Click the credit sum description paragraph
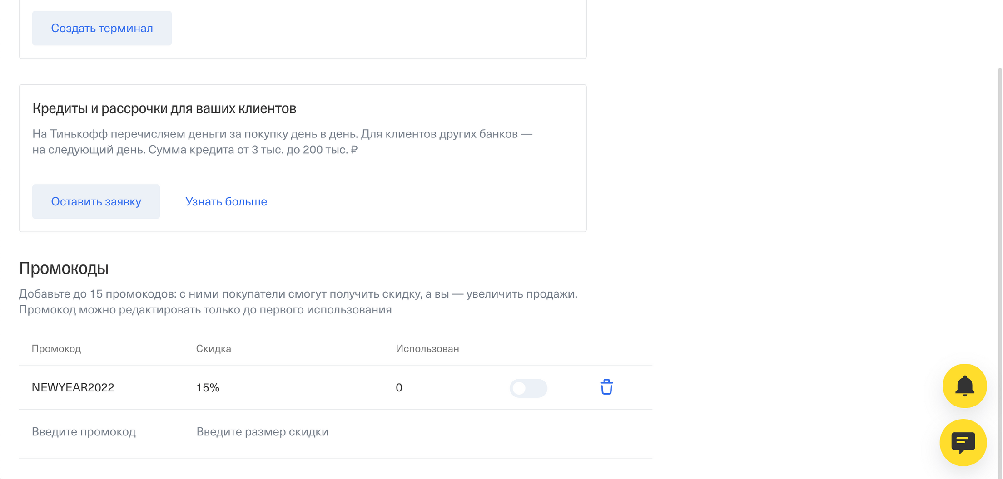The width and height of the screenshot is (1003, 479). [x=282, y=142]
